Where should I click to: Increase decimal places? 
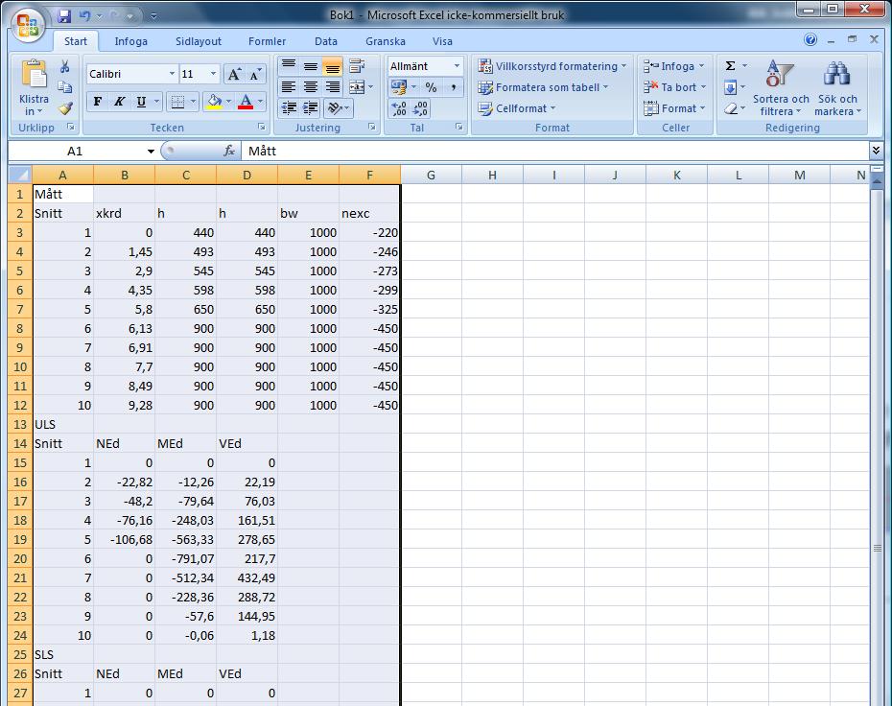(399, 108)
